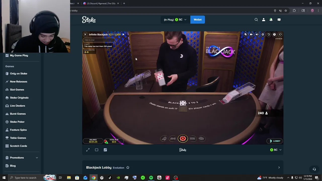Viewport: 322px width, 181px height.
Task: Open the Evolution provider link
Action: pos(118,168)
